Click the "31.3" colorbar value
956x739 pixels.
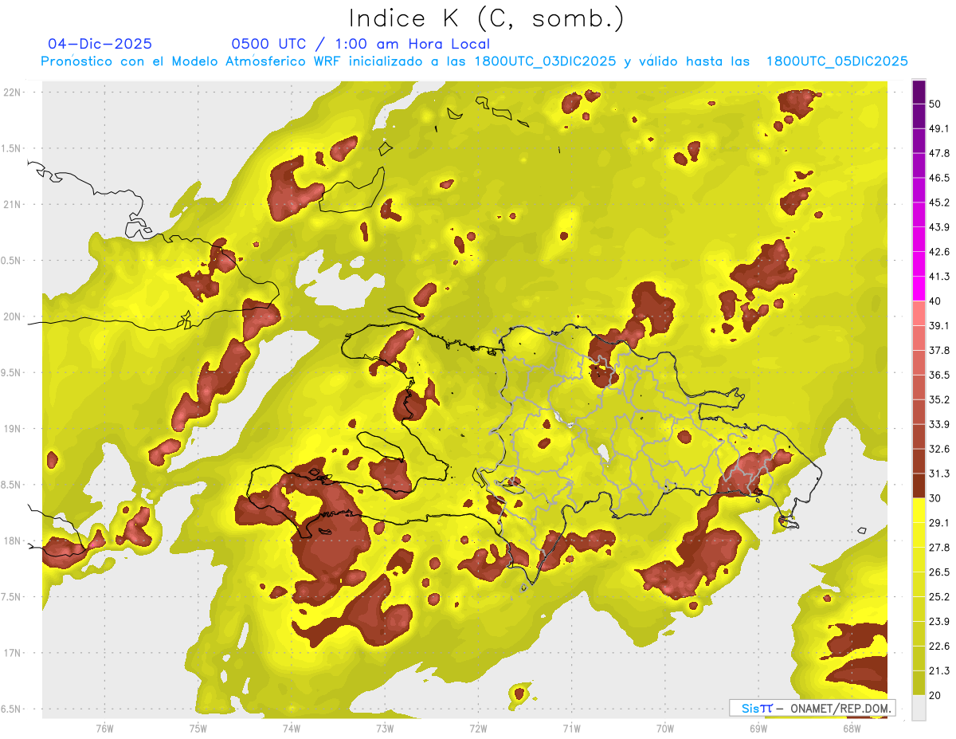click(939, 474)
